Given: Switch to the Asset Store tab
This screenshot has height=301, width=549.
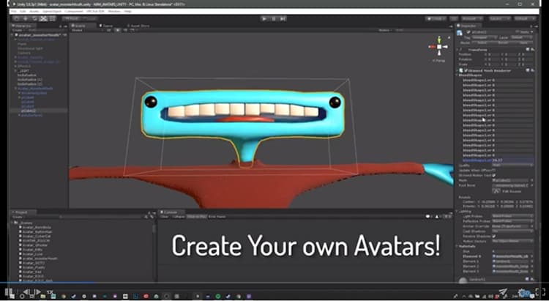Looking at the screenshot, I should click(138, 26).
